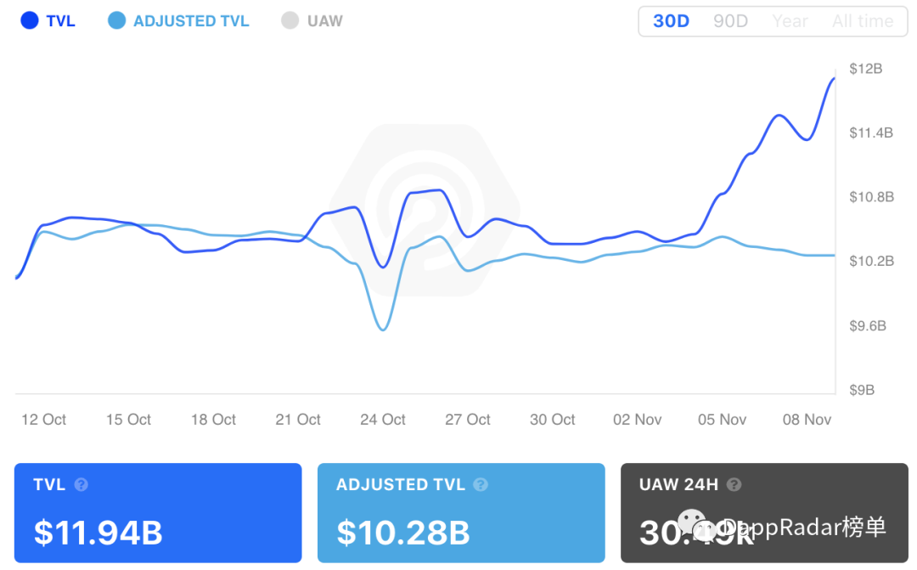
Task: Click the 08 Nov date axis label
Action: 807,420
